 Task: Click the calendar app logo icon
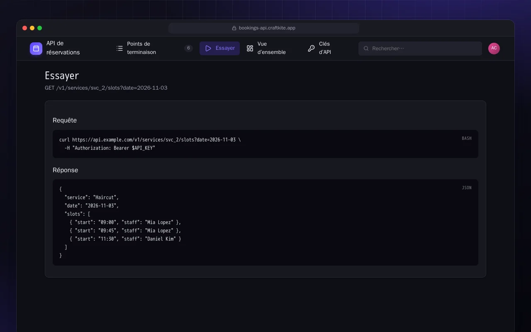click(x=36, y=49)
